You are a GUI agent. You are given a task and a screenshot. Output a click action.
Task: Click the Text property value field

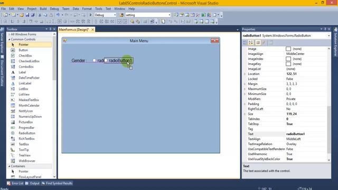coord(306,134)
